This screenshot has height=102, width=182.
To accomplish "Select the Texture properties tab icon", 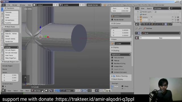I will [166, 24].
